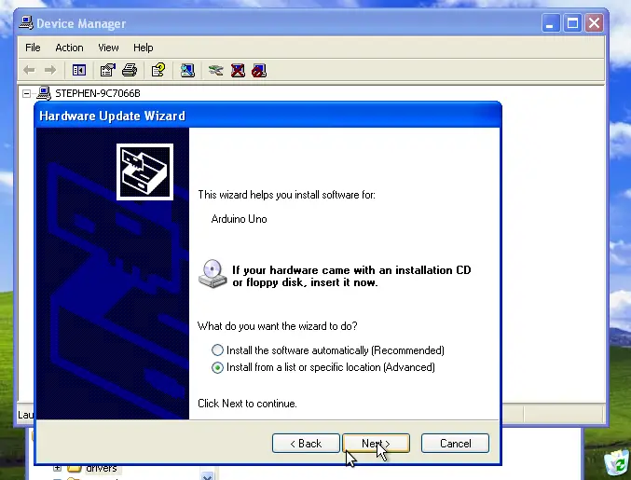The height and width of the screenshot is (480, 631).
Task: Open the File menu
Action: (x=33, y=48)
